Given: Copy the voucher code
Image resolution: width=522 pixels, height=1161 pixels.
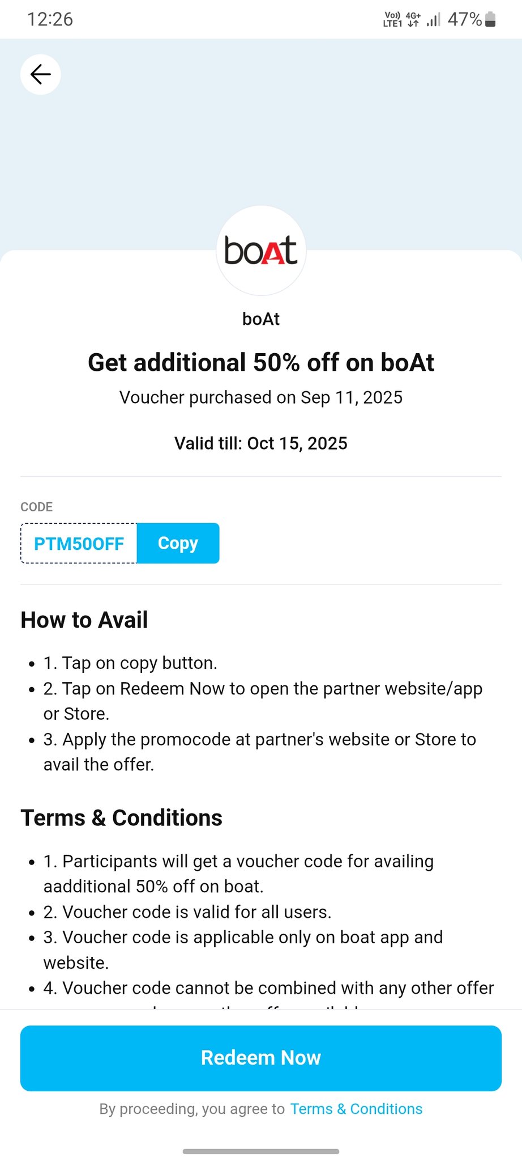Looking at the screenshot, I should pyautogui.click(x=178, y=543).
